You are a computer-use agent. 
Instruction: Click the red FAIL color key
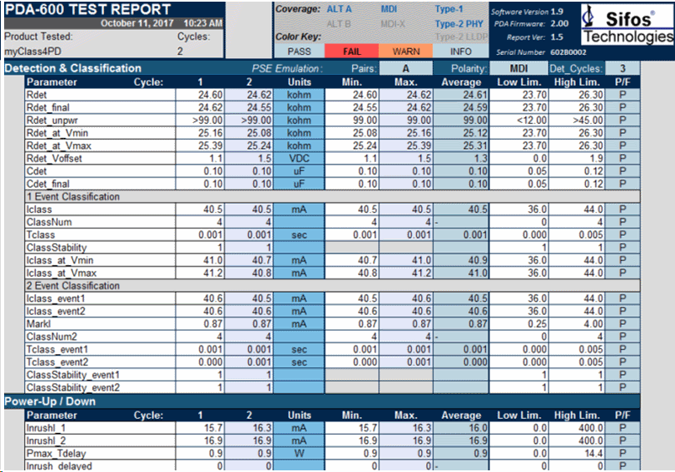click(353, 52)
